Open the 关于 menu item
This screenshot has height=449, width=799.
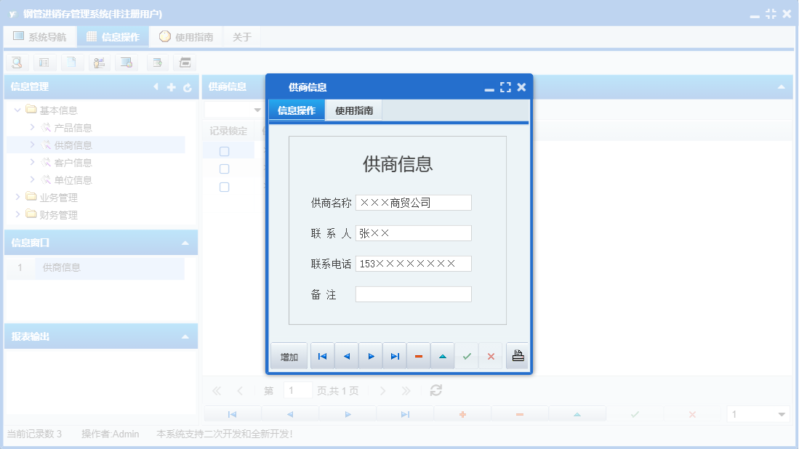(242, 36)
